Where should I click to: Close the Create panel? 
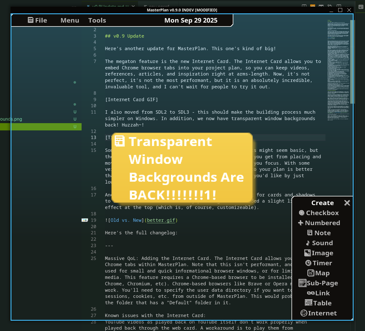(347, 203)
